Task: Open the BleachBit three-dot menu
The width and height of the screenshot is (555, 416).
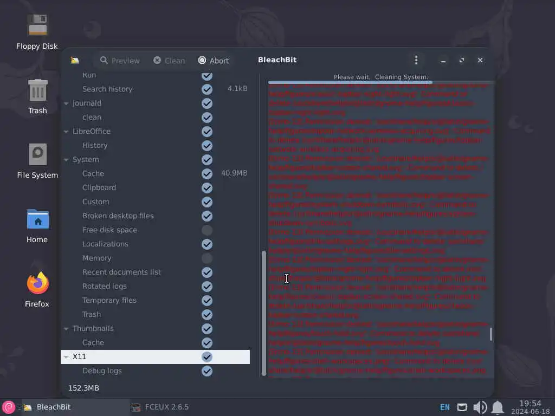Action: pyautogui.click(x=416, y=60)
